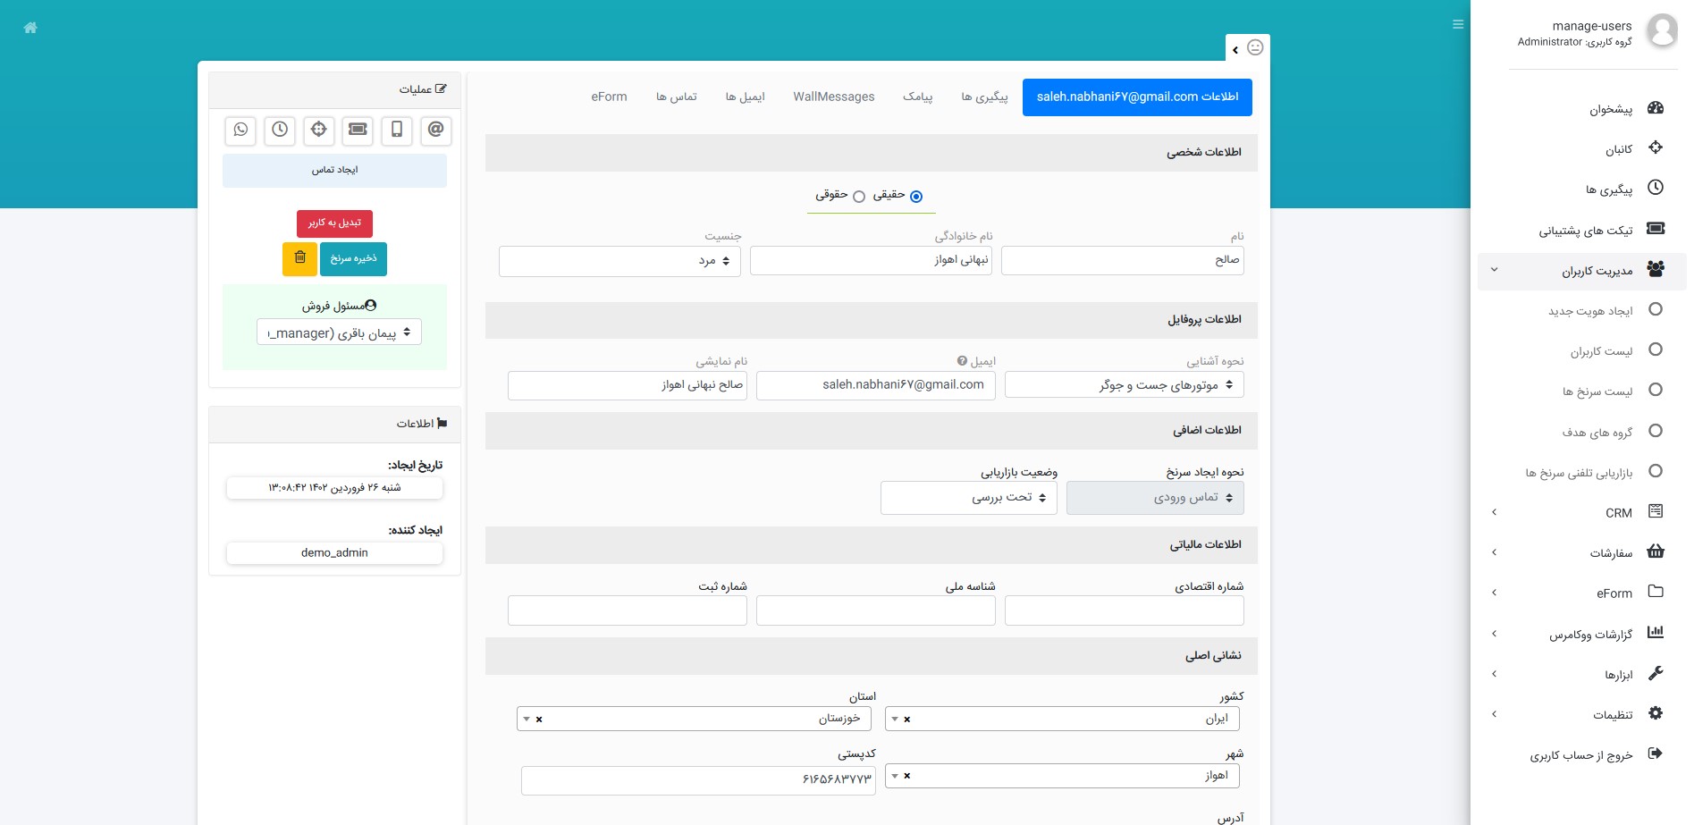Click the yellow trash delete button
The height and width of the screenshot is (825, 1694).
coord(299,258)
